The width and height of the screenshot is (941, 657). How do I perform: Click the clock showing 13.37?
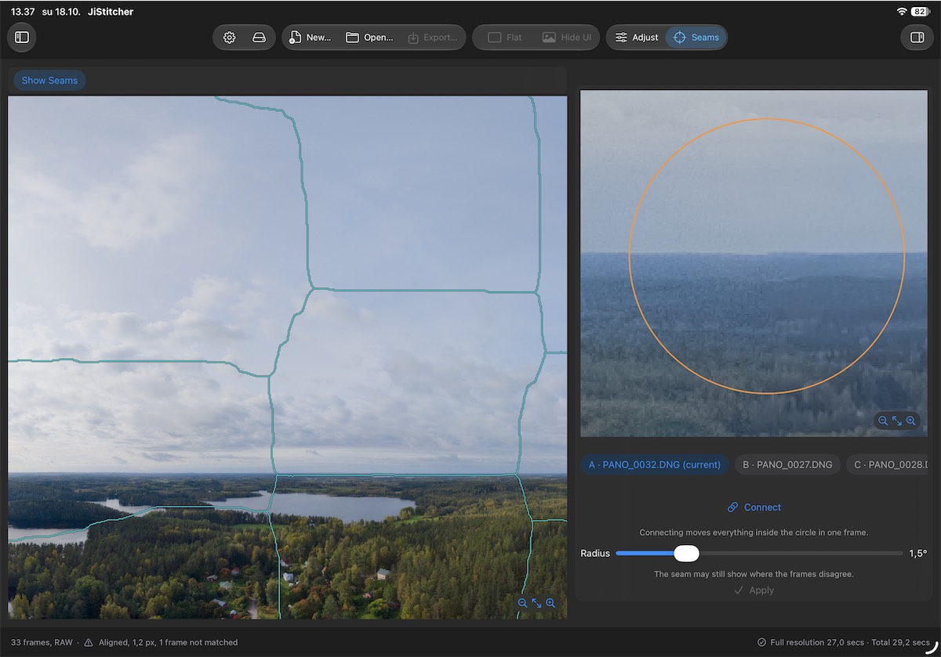(23, 12)
